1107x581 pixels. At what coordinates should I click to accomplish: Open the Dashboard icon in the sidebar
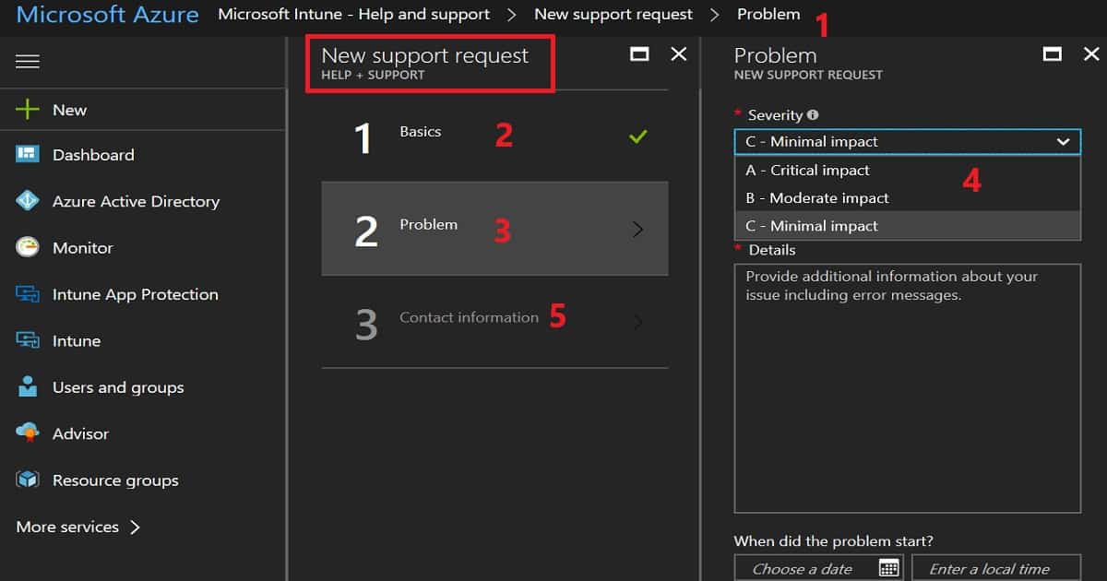tap(28, 155)
